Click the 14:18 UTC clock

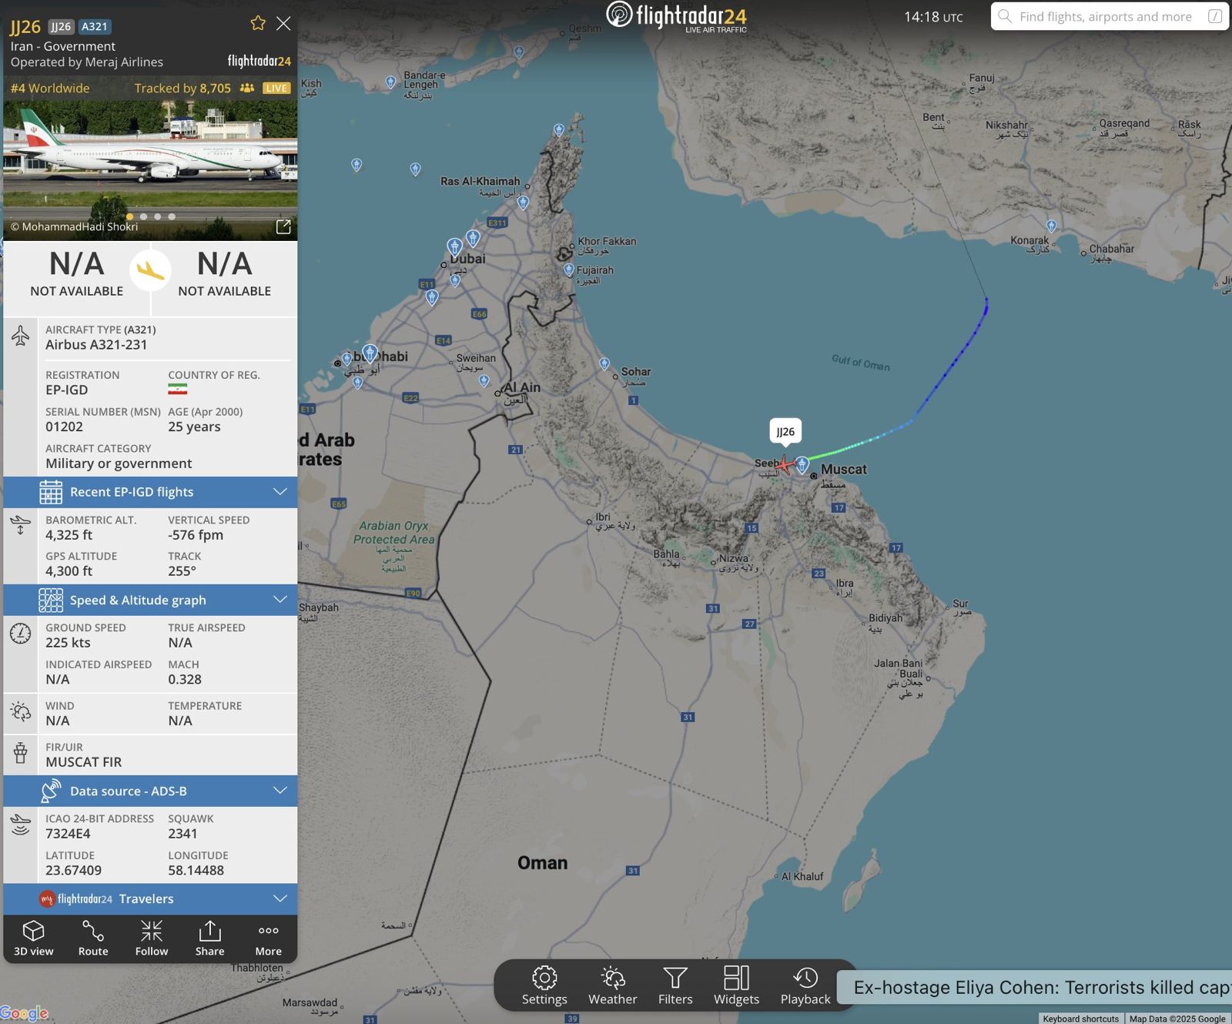coord(933,16)
